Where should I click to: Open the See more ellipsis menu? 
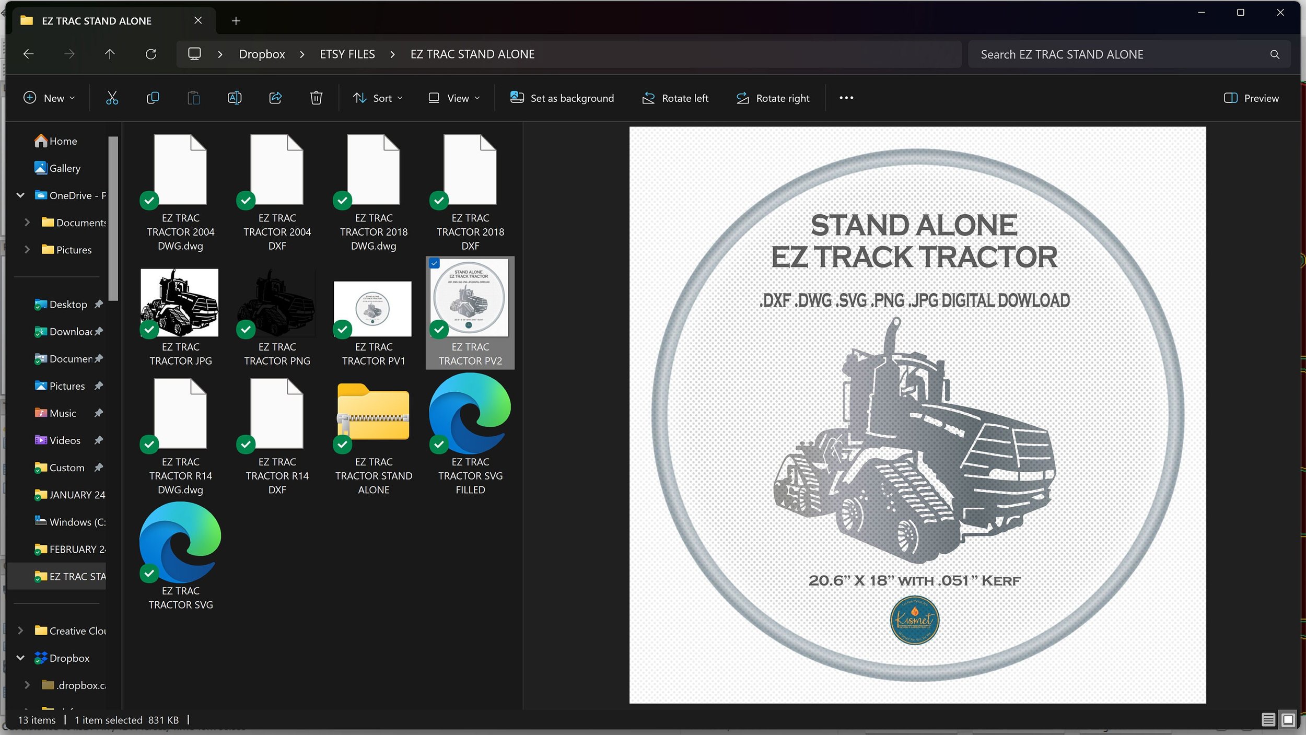[846, 98]
